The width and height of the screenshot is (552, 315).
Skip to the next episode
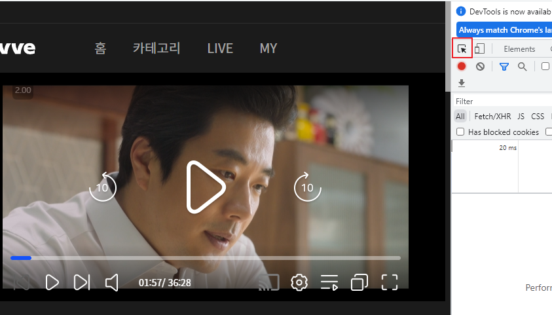[82, 282]
